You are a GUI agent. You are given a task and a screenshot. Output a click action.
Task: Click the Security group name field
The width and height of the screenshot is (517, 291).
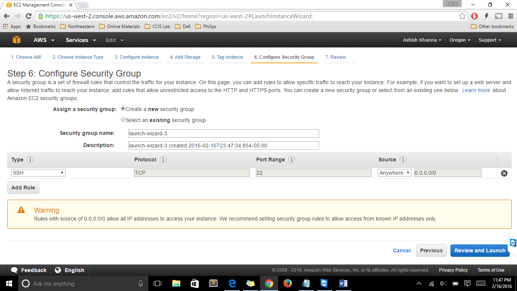point(223,133)
